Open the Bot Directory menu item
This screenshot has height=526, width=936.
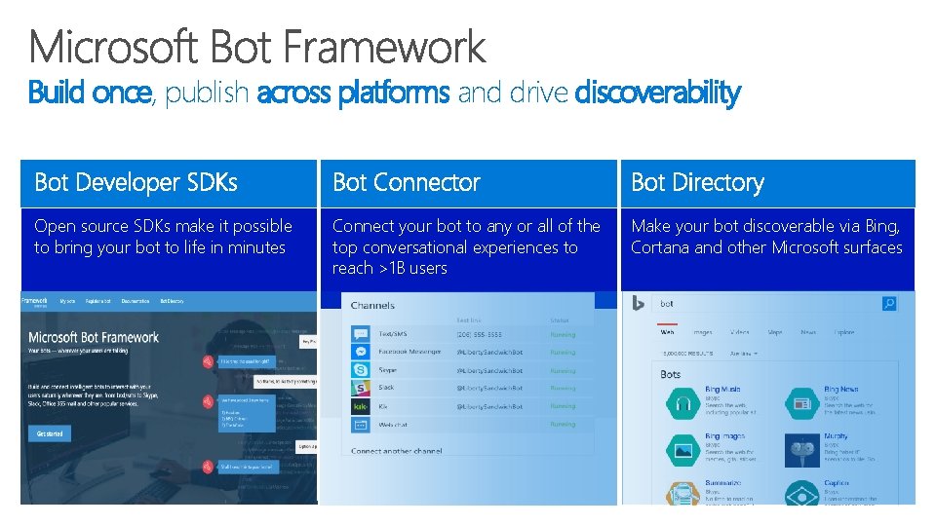point(172,301)
